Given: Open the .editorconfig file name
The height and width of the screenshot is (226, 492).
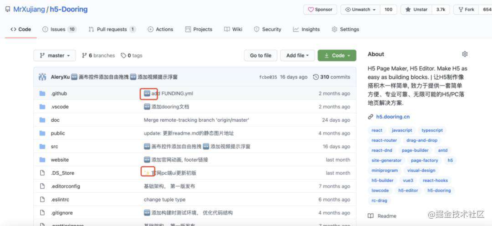Looking at the screenshot, I should pyautogui.click(x=65, y=186).
